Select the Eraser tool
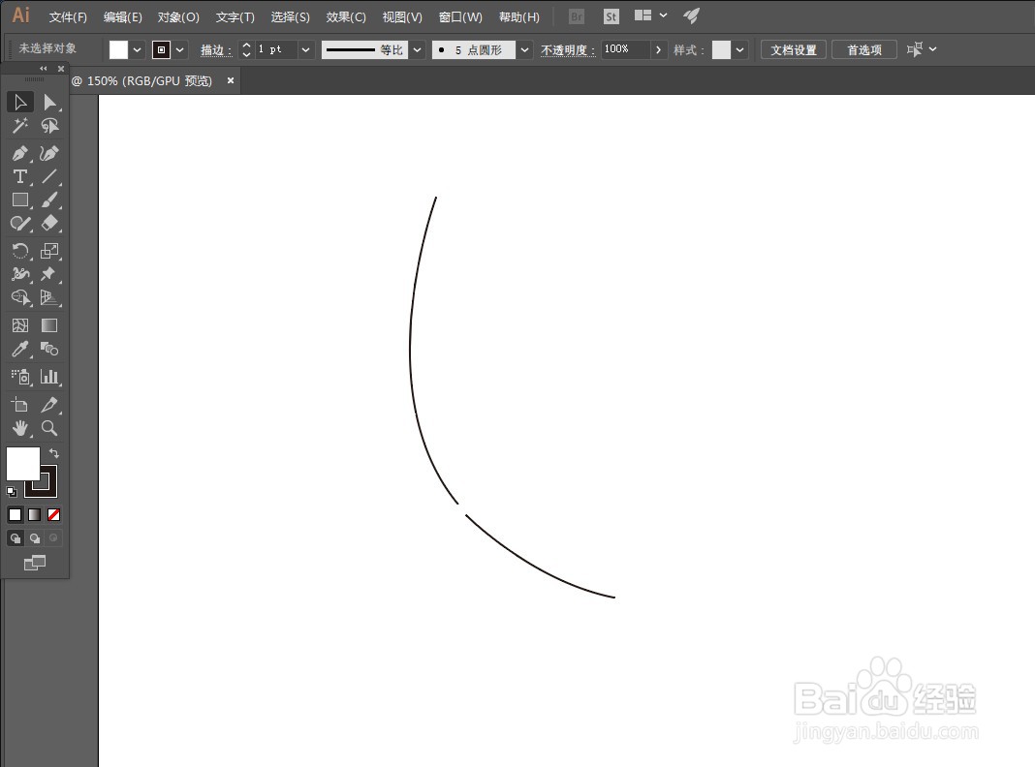The width and height of the screenshot is (1035, 767). coord(49,224)
